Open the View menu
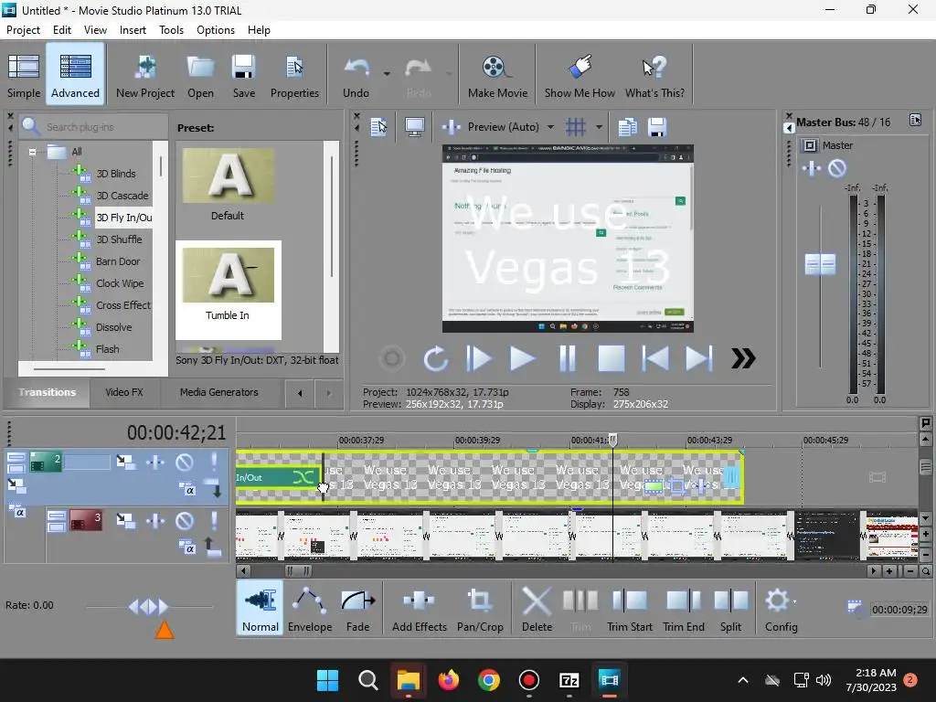The width and height of the screenshot is (936, 702). (x=95, y=30)
